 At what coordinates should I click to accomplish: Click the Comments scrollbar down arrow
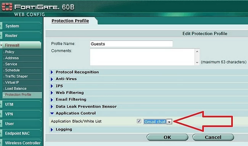click(197, 63)
